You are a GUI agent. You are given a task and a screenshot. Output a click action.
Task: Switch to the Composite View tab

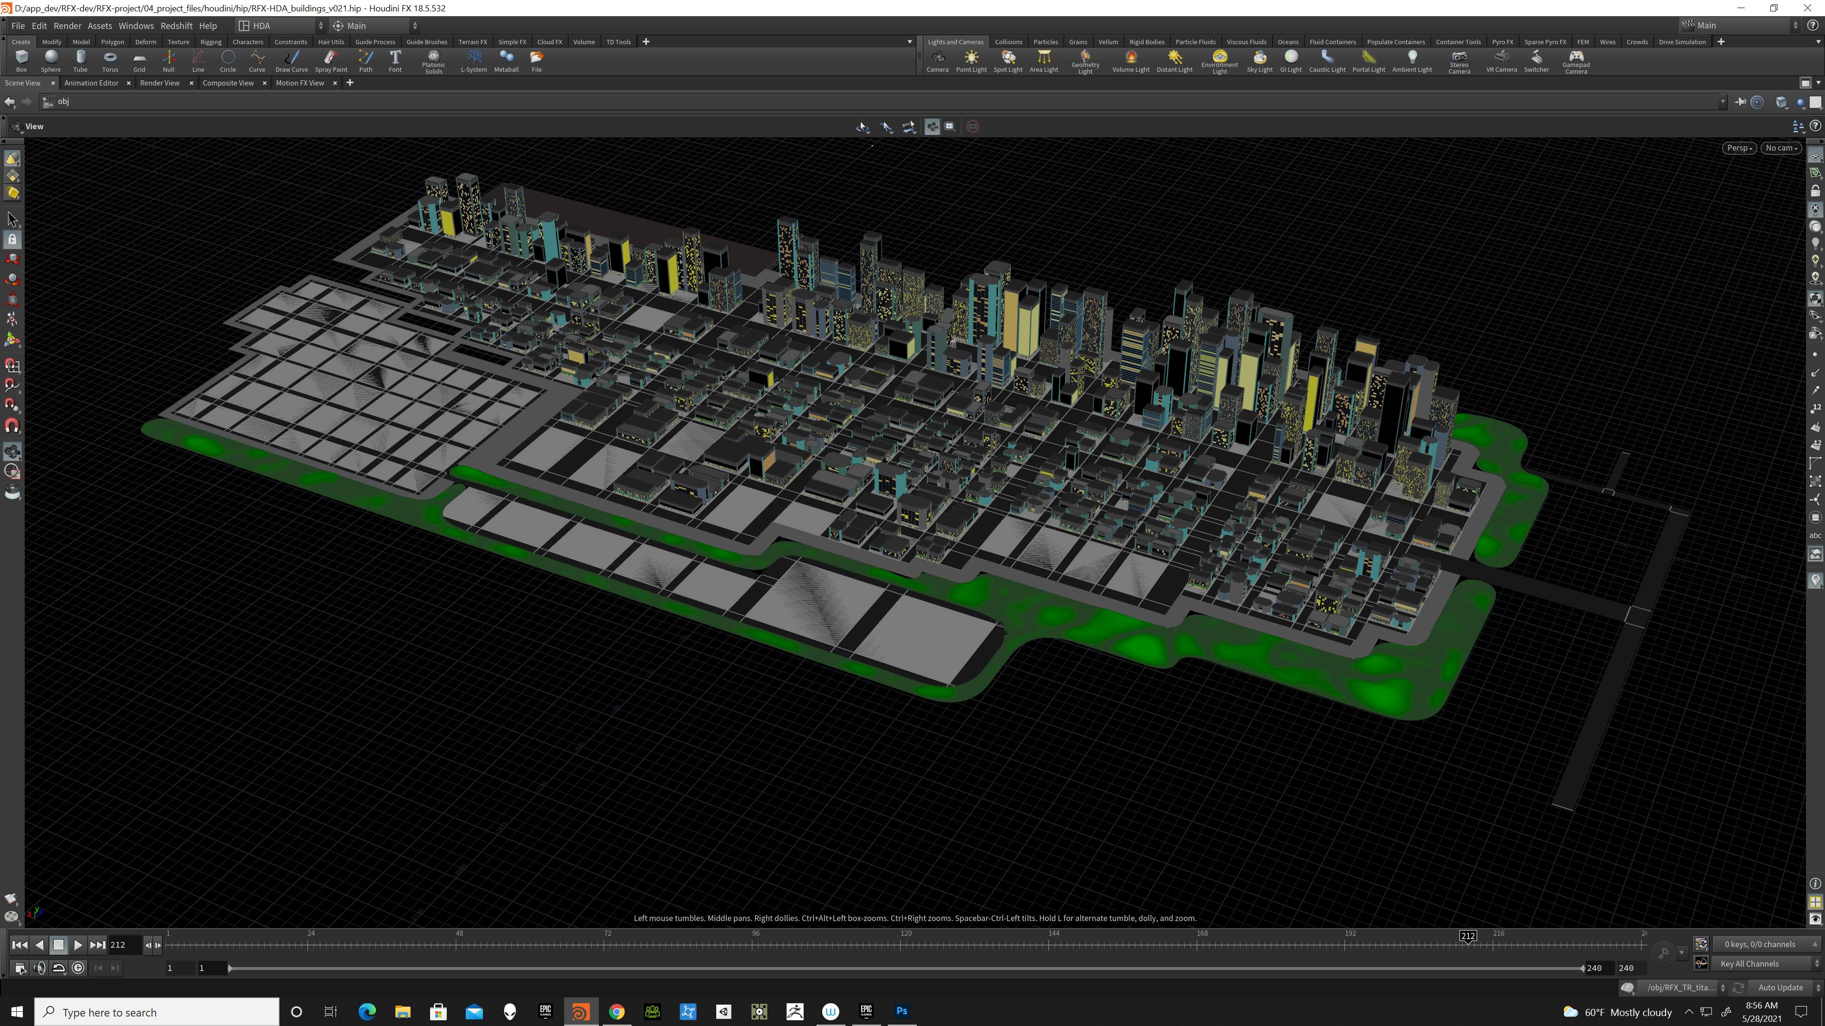coord(228,83)
